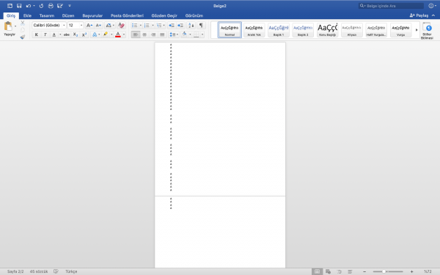The height and width of the screenshot is (275, 440).
Task: Click the numbered list icon
Action: (147, 26)
